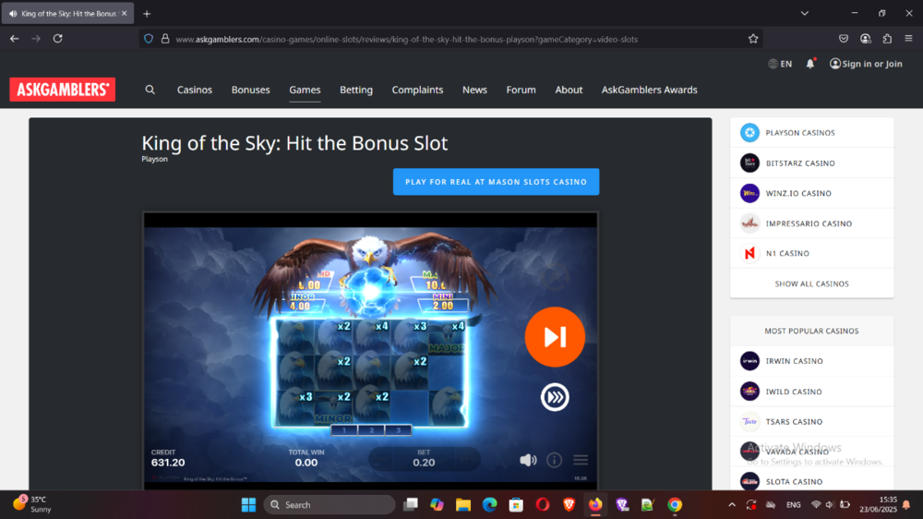Open Opera browser from the taskbar
Image resolution: width=923 pixels, height=519 pixels.
(543, 505)
